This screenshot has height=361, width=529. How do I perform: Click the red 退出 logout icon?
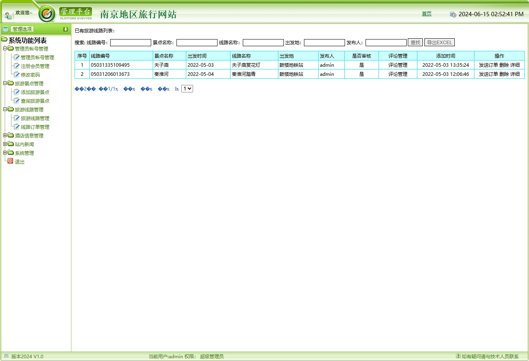point(10,161)
